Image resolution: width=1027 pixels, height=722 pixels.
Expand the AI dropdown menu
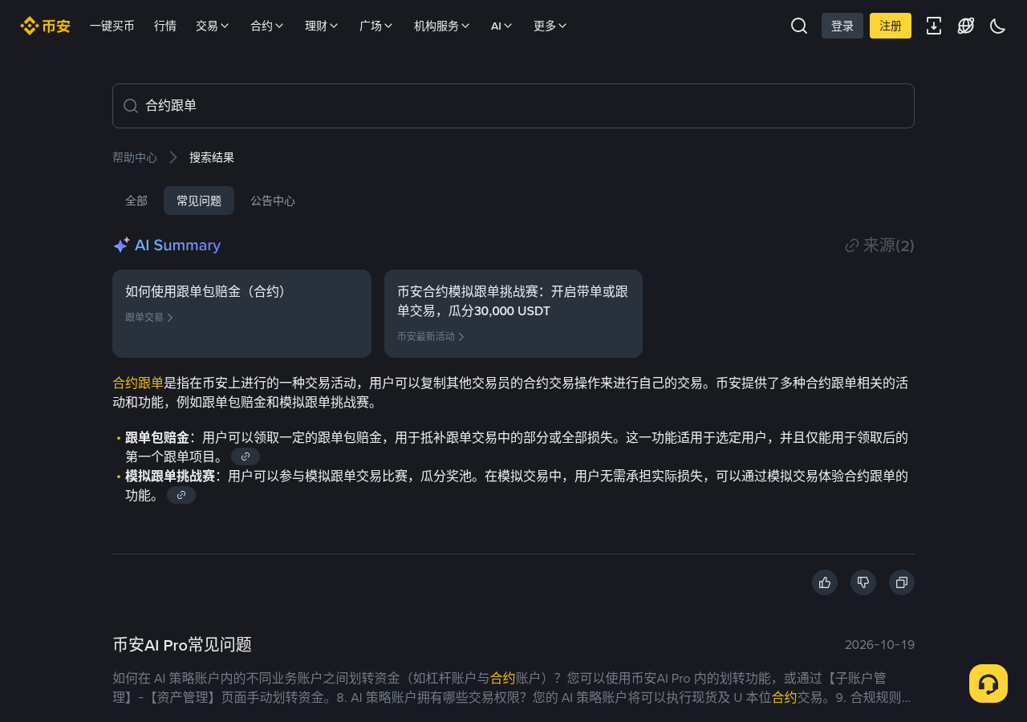(501, 26)
